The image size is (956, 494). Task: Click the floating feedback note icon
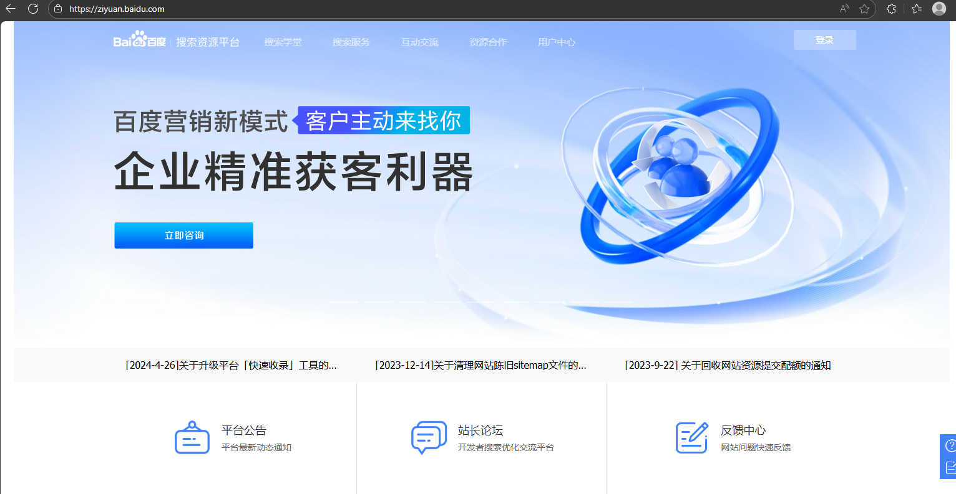(x=950, y=467)
